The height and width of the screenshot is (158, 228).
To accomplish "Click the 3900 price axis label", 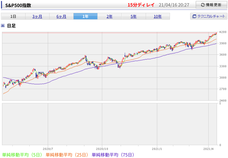I will coord(223,43).
